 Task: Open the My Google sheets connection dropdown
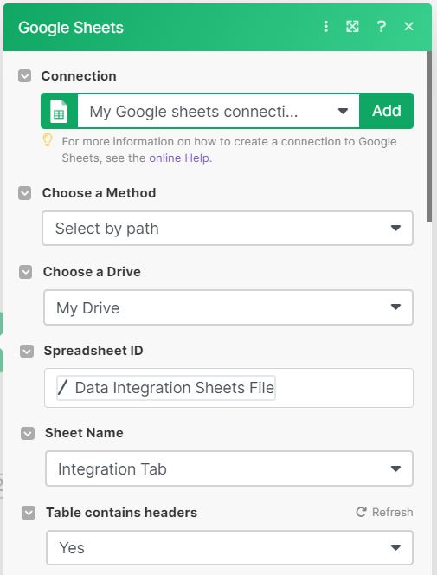pos(218,111)
